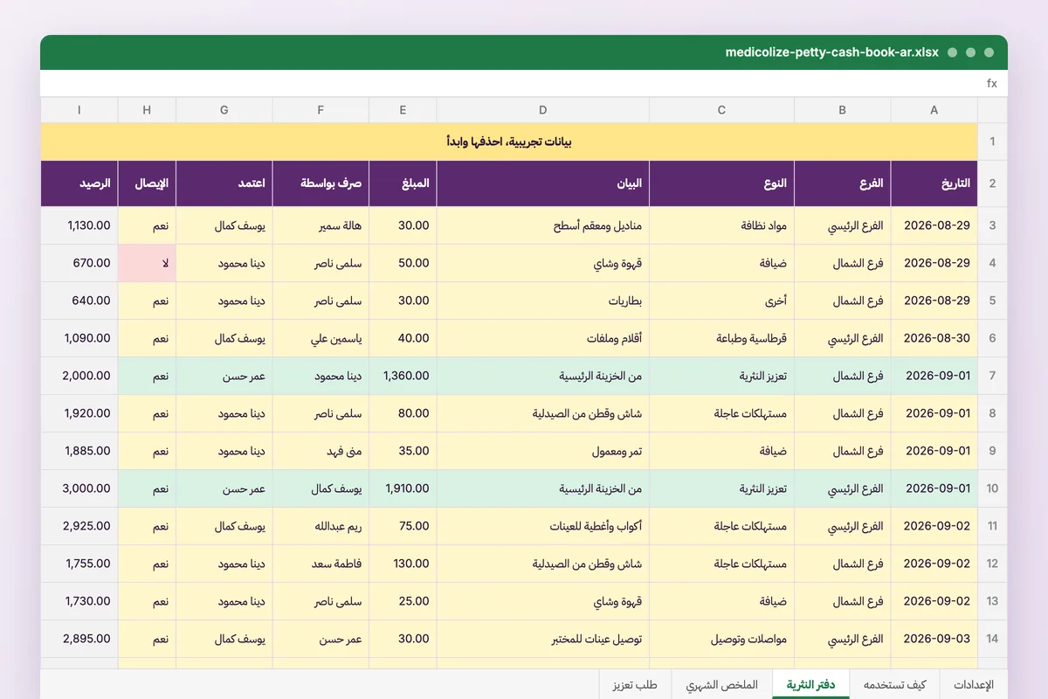
Task: Select column E header
Action: click(x=403, y=110)
